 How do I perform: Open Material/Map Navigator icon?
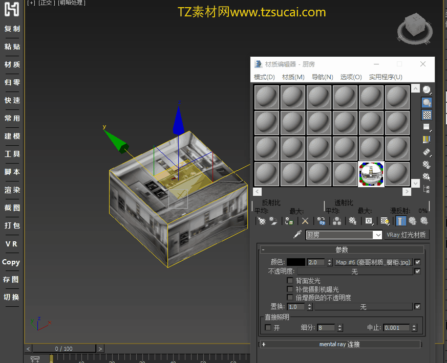pyautogui.click(x=427, y=189)
